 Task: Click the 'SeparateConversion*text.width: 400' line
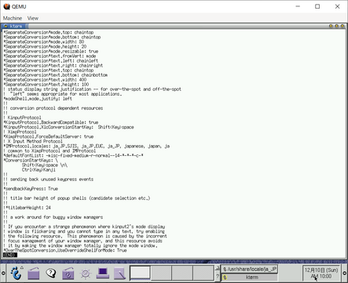coord(45,80)
